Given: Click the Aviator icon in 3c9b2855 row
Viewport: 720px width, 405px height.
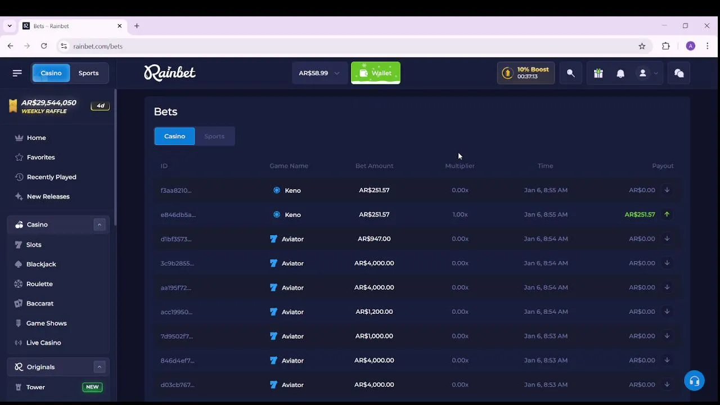Looking at the screenshot, I should 273,263.
